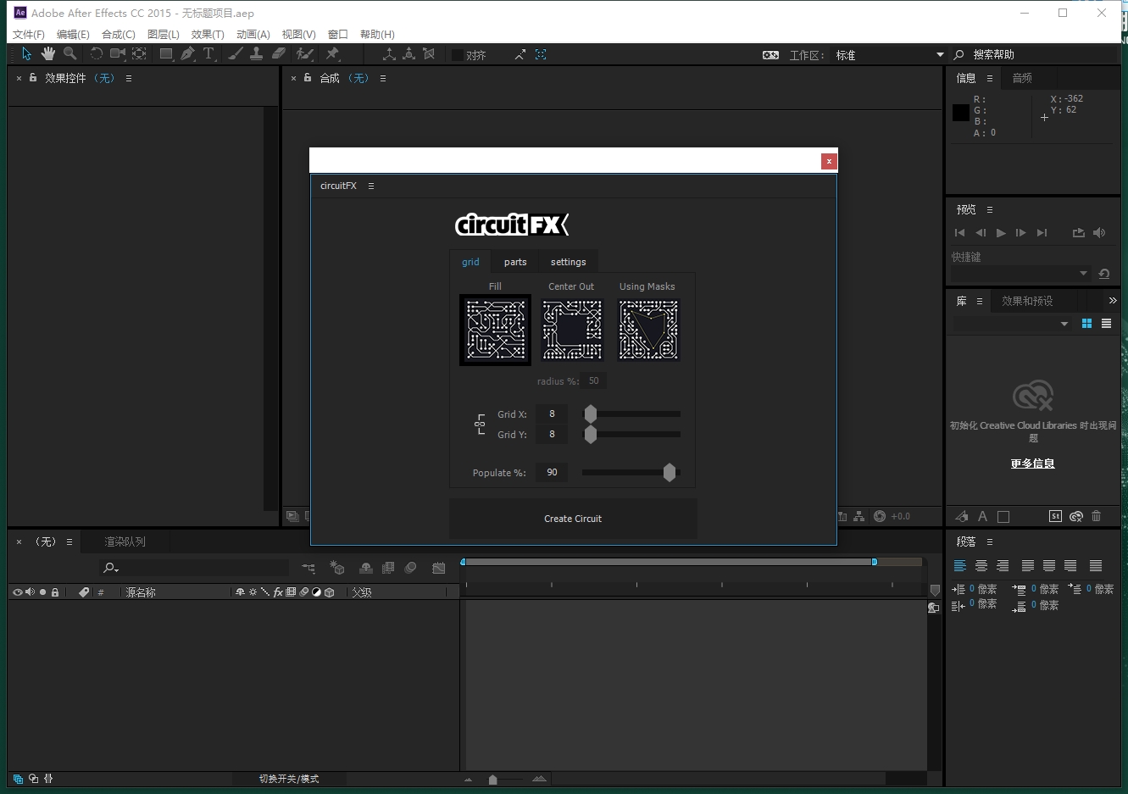Screen dimensions: 1128x794
Task: Toggle the Grid X/Y link constraint
Action: (x=480, y=425)
